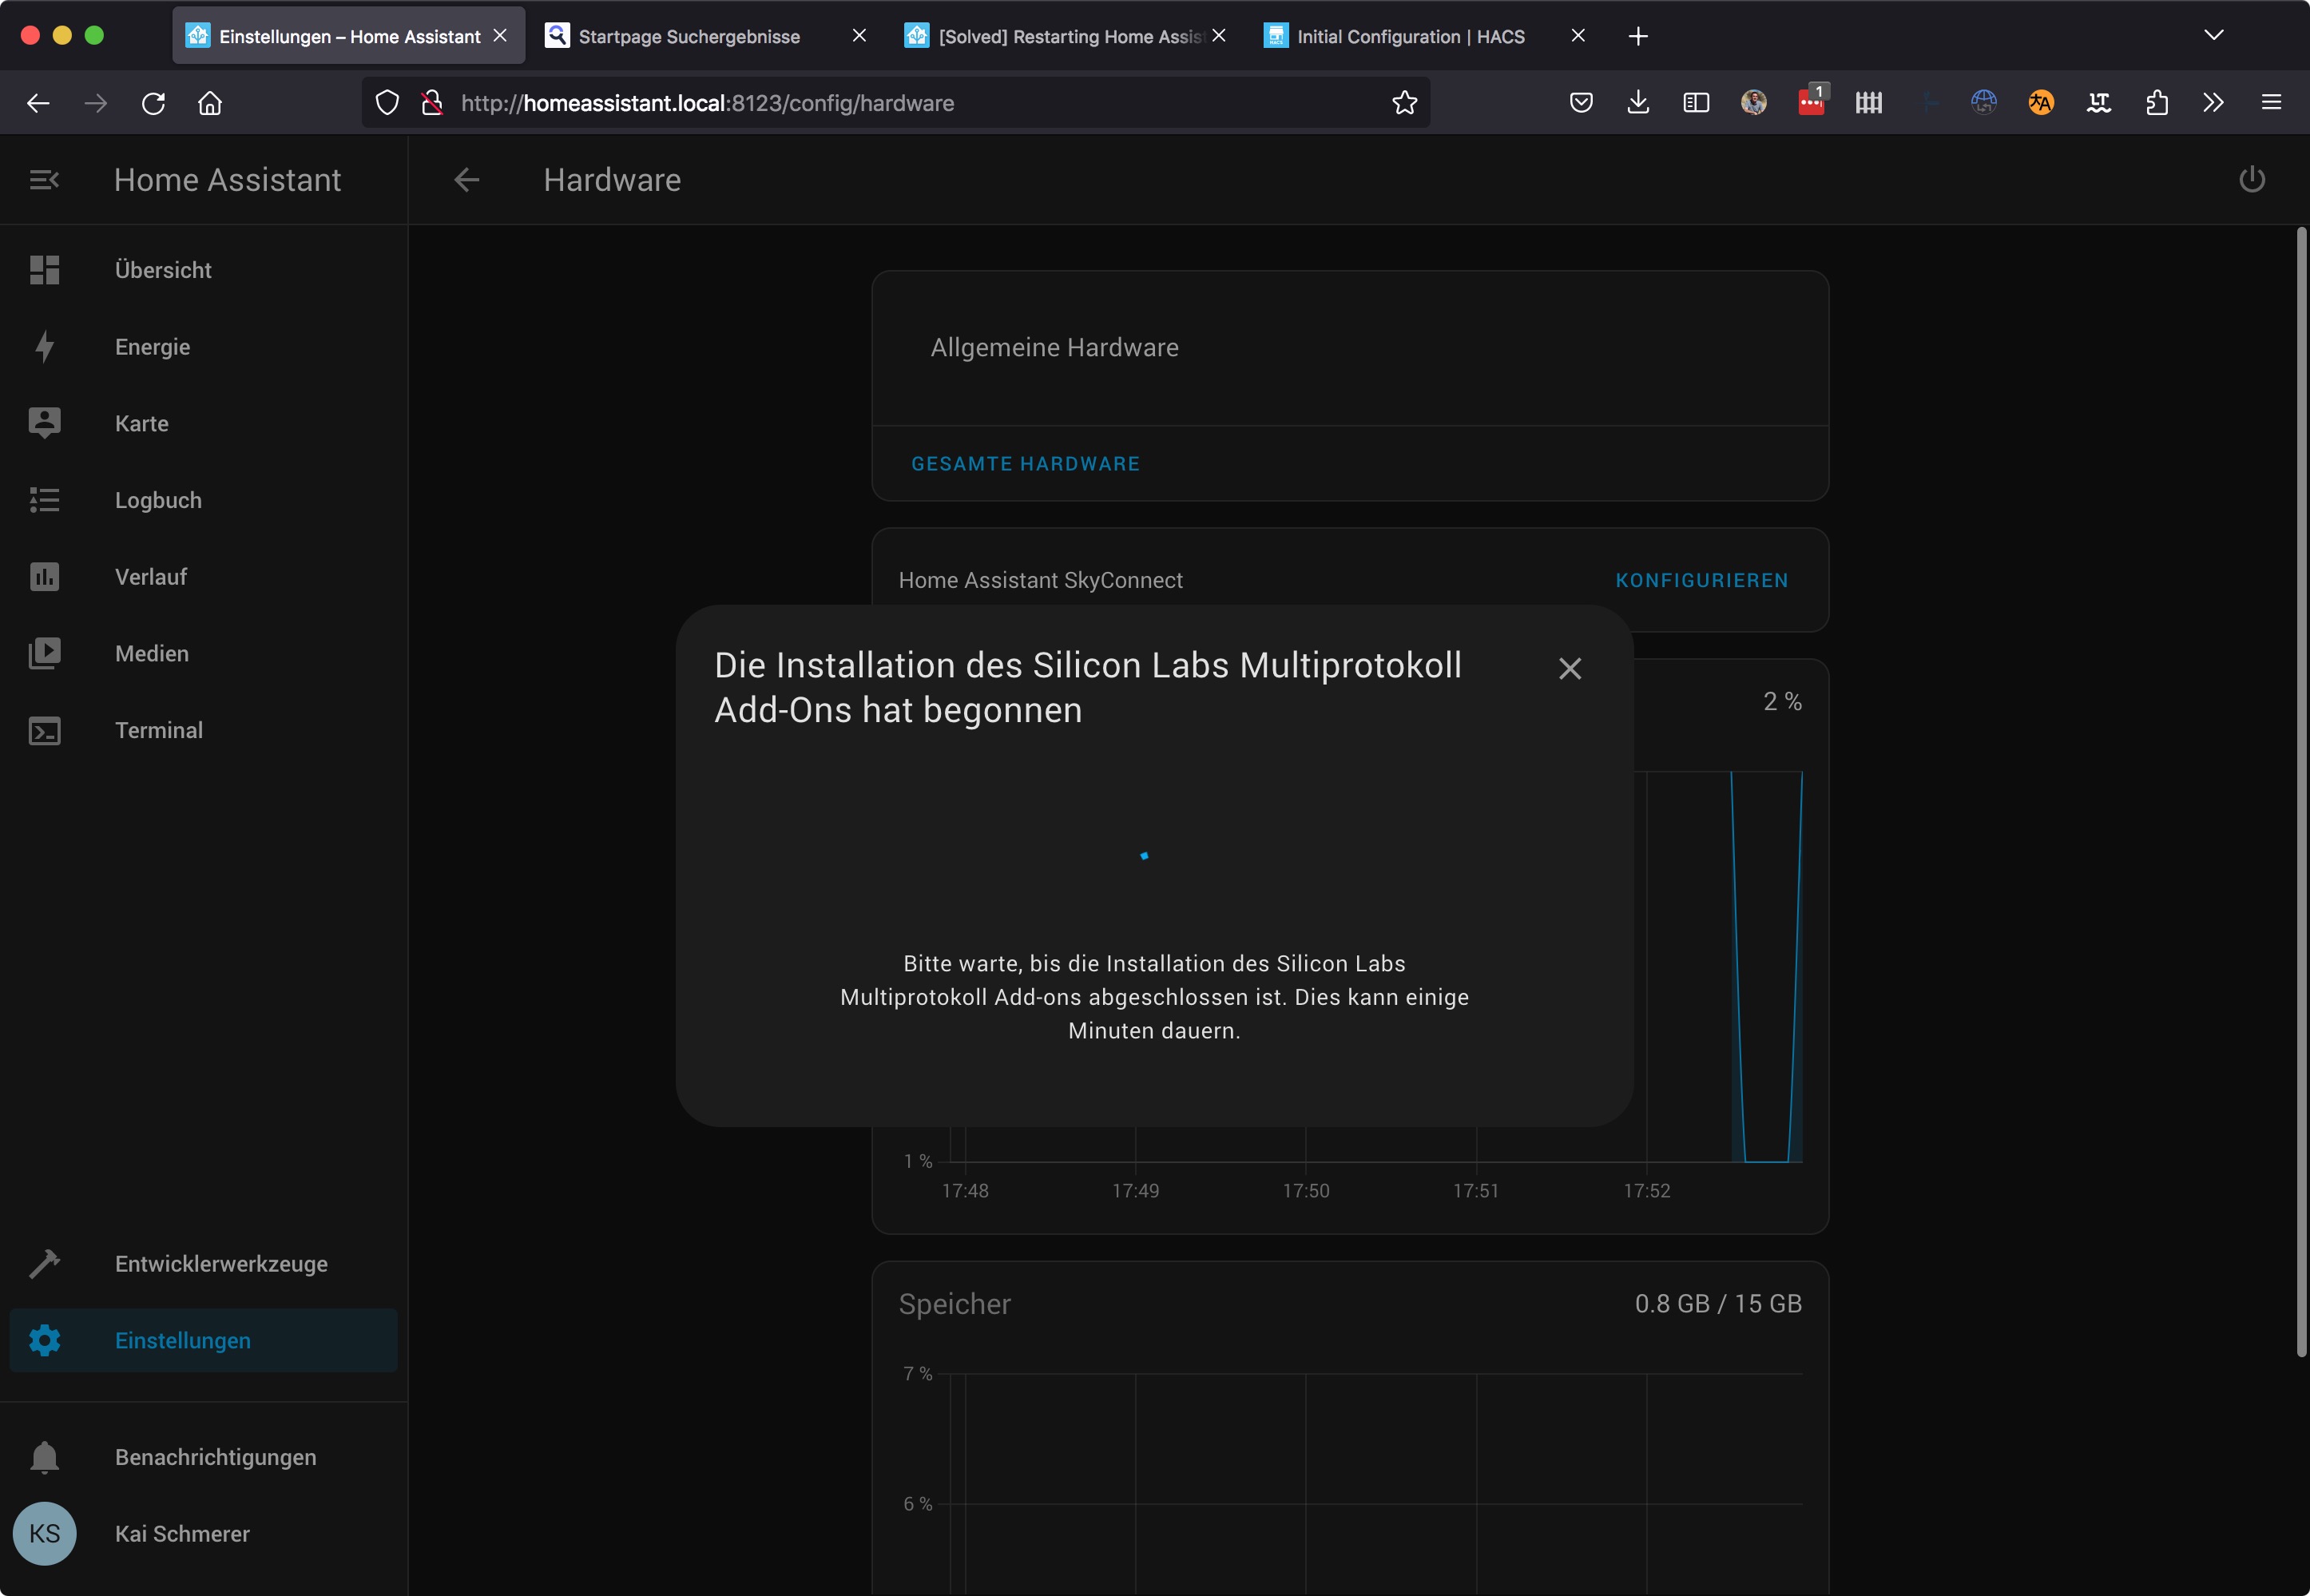The height and width of the screenshot is (1596, 2310).
Task: Switch to the Startpage Suchergebnisse tab
Action: point(689,37)
